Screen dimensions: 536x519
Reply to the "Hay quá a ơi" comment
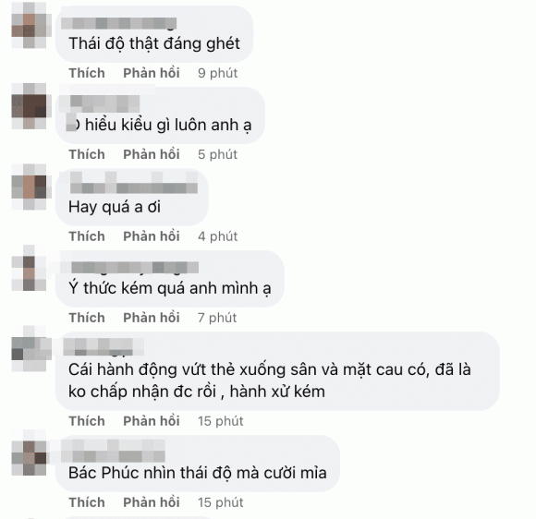pos(152,236)
